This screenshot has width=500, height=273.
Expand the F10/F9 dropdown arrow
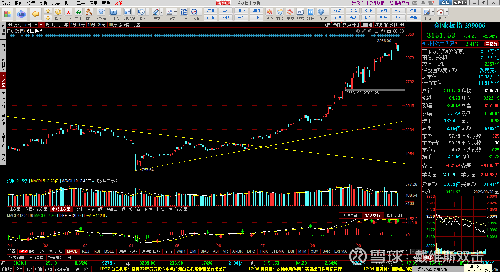tap(133, 12)
